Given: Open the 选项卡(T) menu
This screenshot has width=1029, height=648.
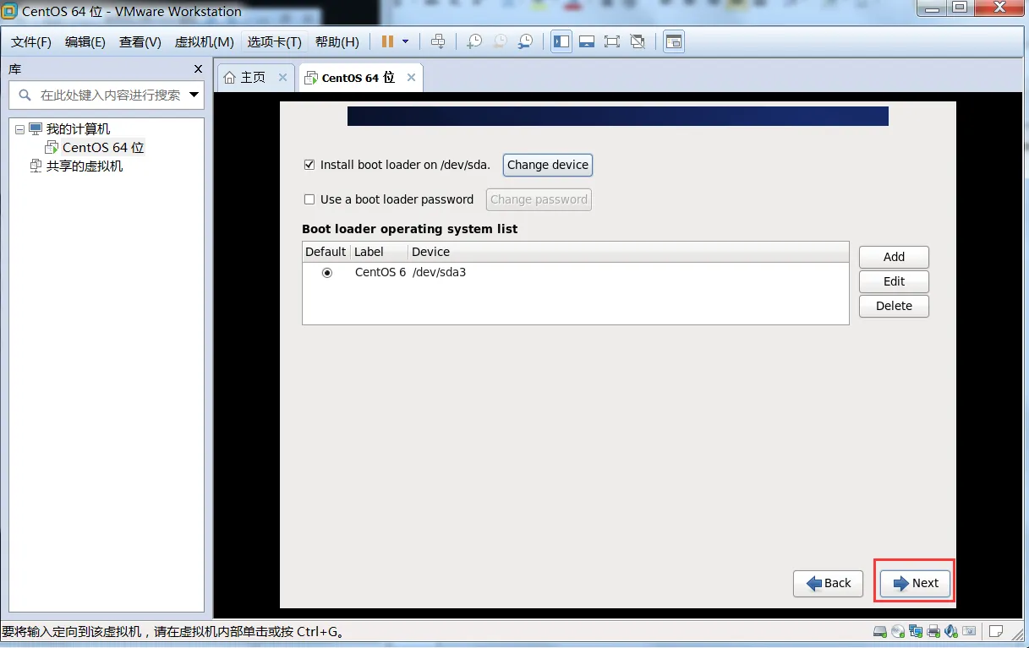Looking at the screenshot, I should click(x=275, y=42).
